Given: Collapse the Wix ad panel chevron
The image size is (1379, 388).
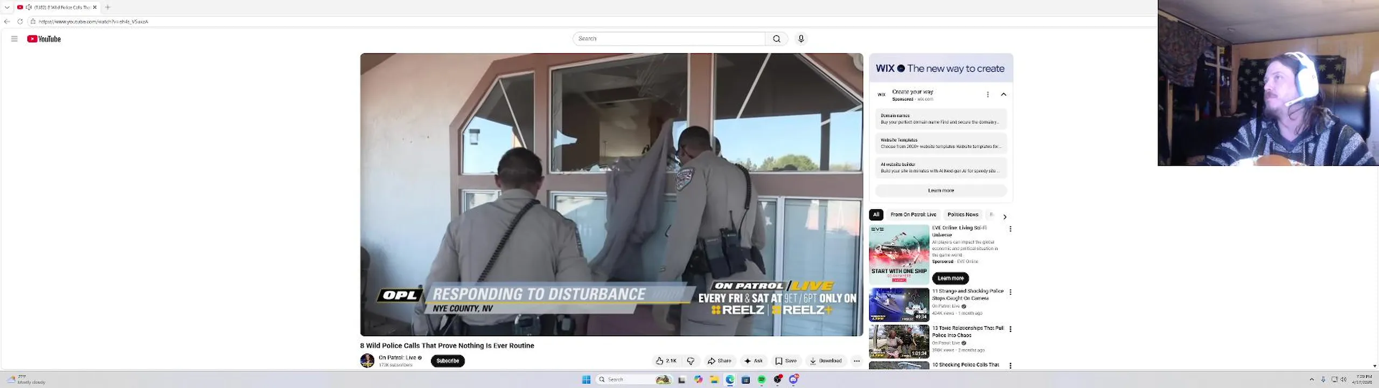Looking at the screenshot, I should [x=1004, y=94].
